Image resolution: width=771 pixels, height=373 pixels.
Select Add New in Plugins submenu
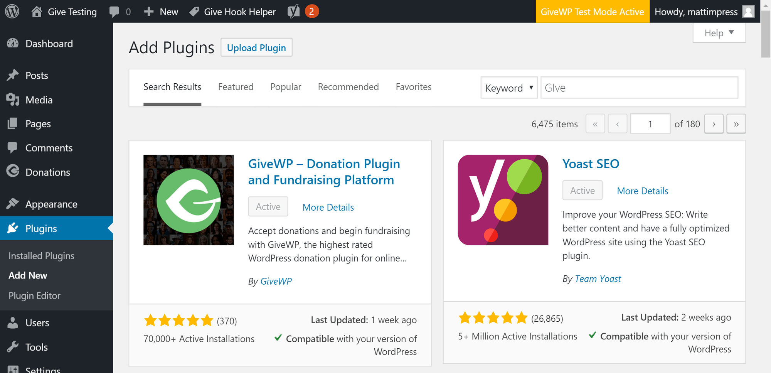click(x=28, y=275)
